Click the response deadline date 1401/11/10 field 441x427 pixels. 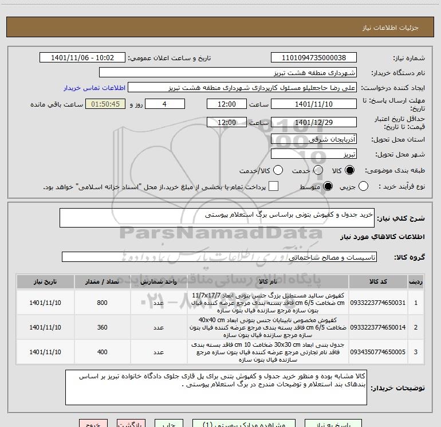(314, 104)
